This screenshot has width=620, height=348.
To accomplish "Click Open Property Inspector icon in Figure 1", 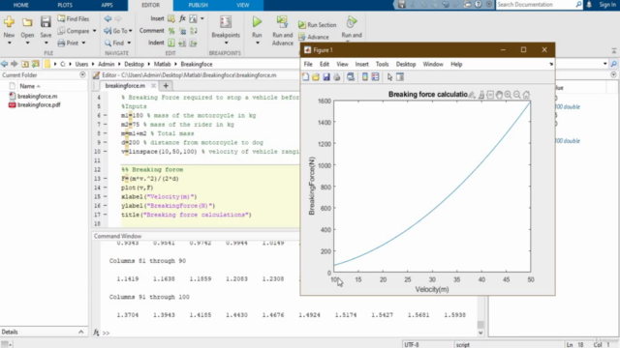I will (400, 77).
